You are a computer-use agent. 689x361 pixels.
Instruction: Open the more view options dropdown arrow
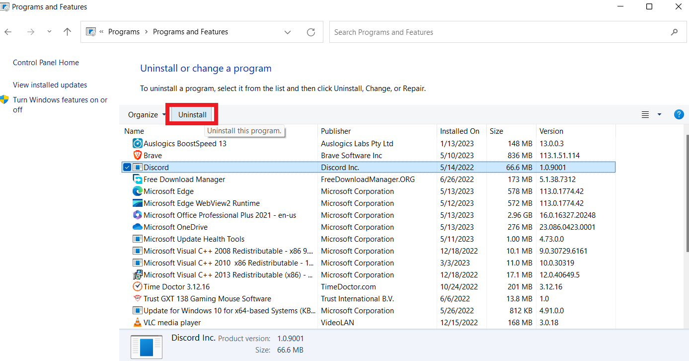point(659,114)
